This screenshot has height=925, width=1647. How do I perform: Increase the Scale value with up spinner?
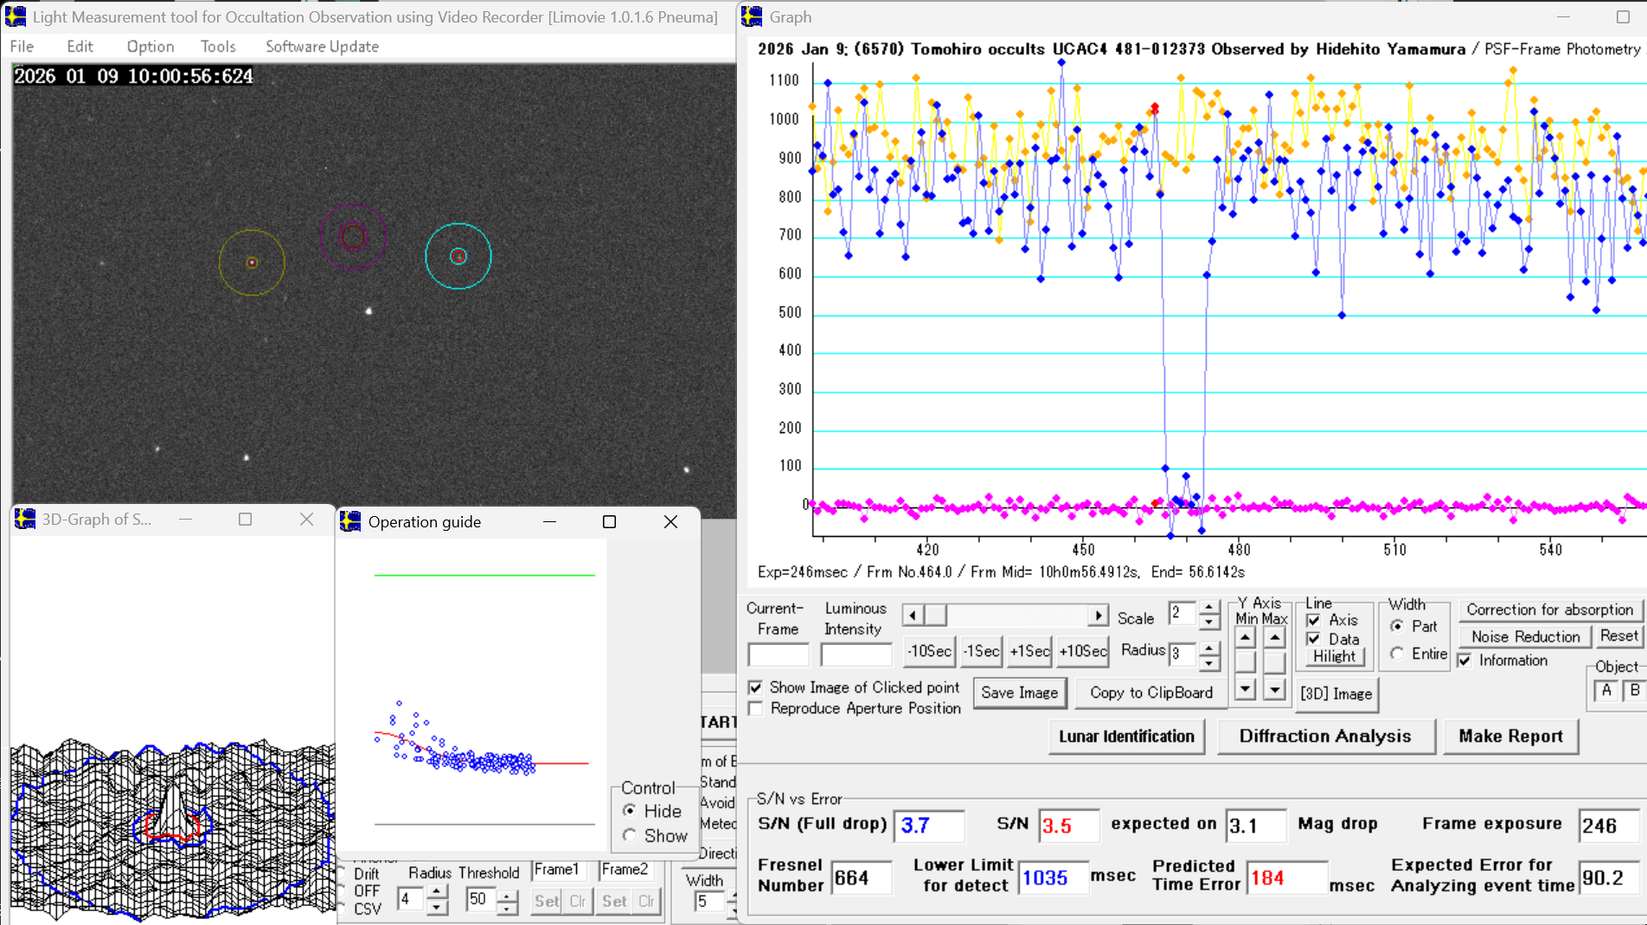tap(1209, 607)
